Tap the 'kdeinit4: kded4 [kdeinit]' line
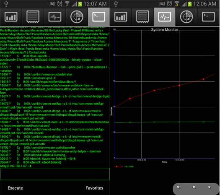 (x=31, y=162)
